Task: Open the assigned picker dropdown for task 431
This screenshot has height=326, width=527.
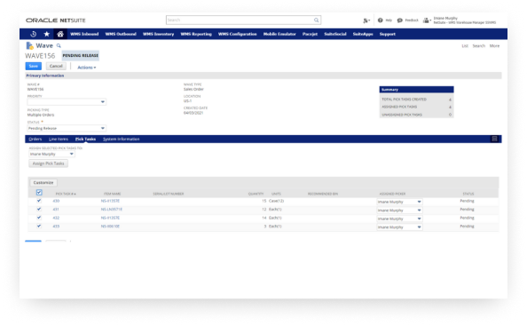Action: (x=399, y=211)
